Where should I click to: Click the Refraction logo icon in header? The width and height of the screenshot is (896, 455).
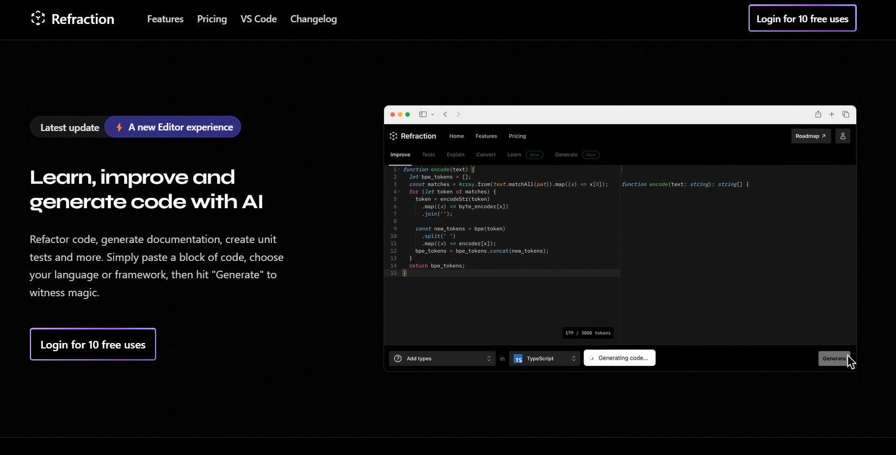click(38, 18)
